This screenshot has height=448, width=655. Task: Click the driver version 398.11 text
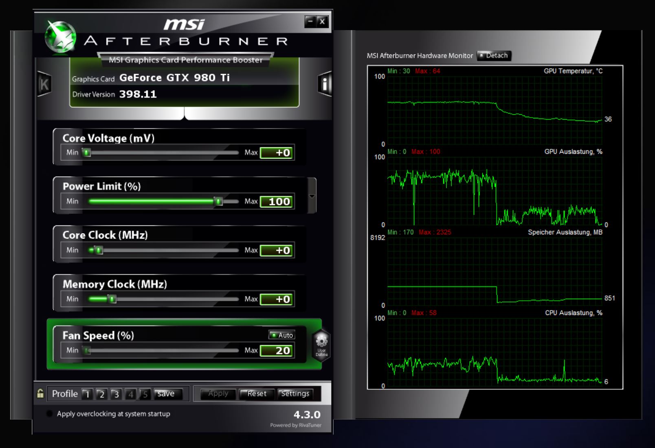pos(138,94)
